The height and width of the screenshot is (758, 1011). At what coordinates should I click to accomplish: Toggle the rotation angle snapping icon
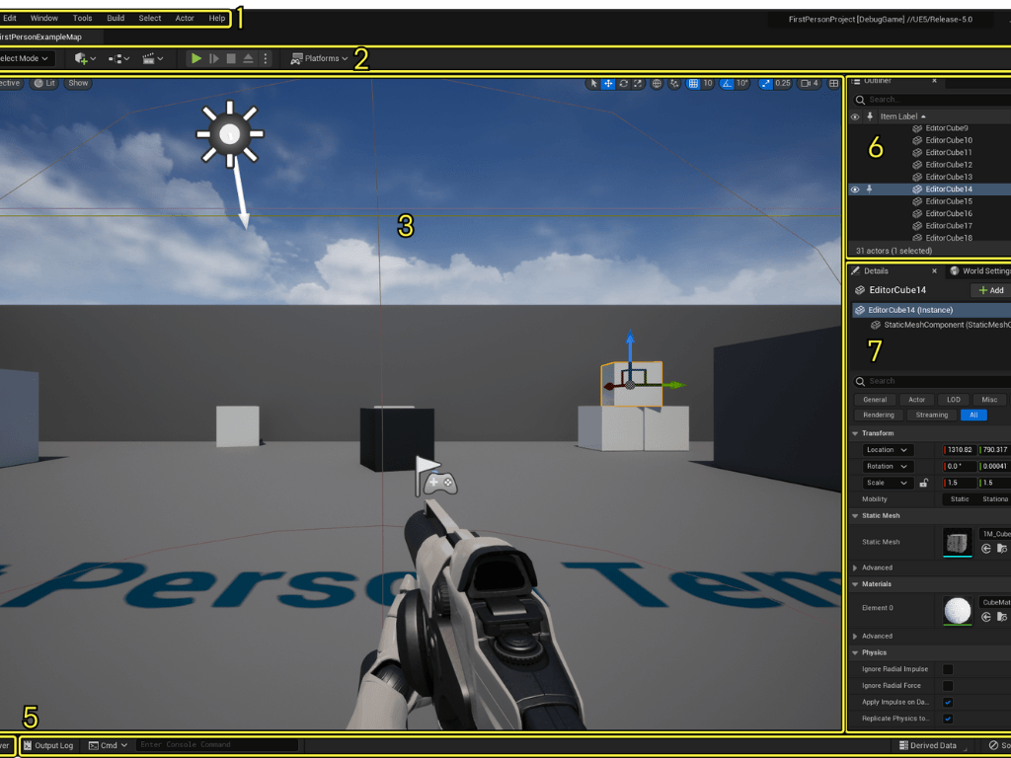click(x=728, y=84)
